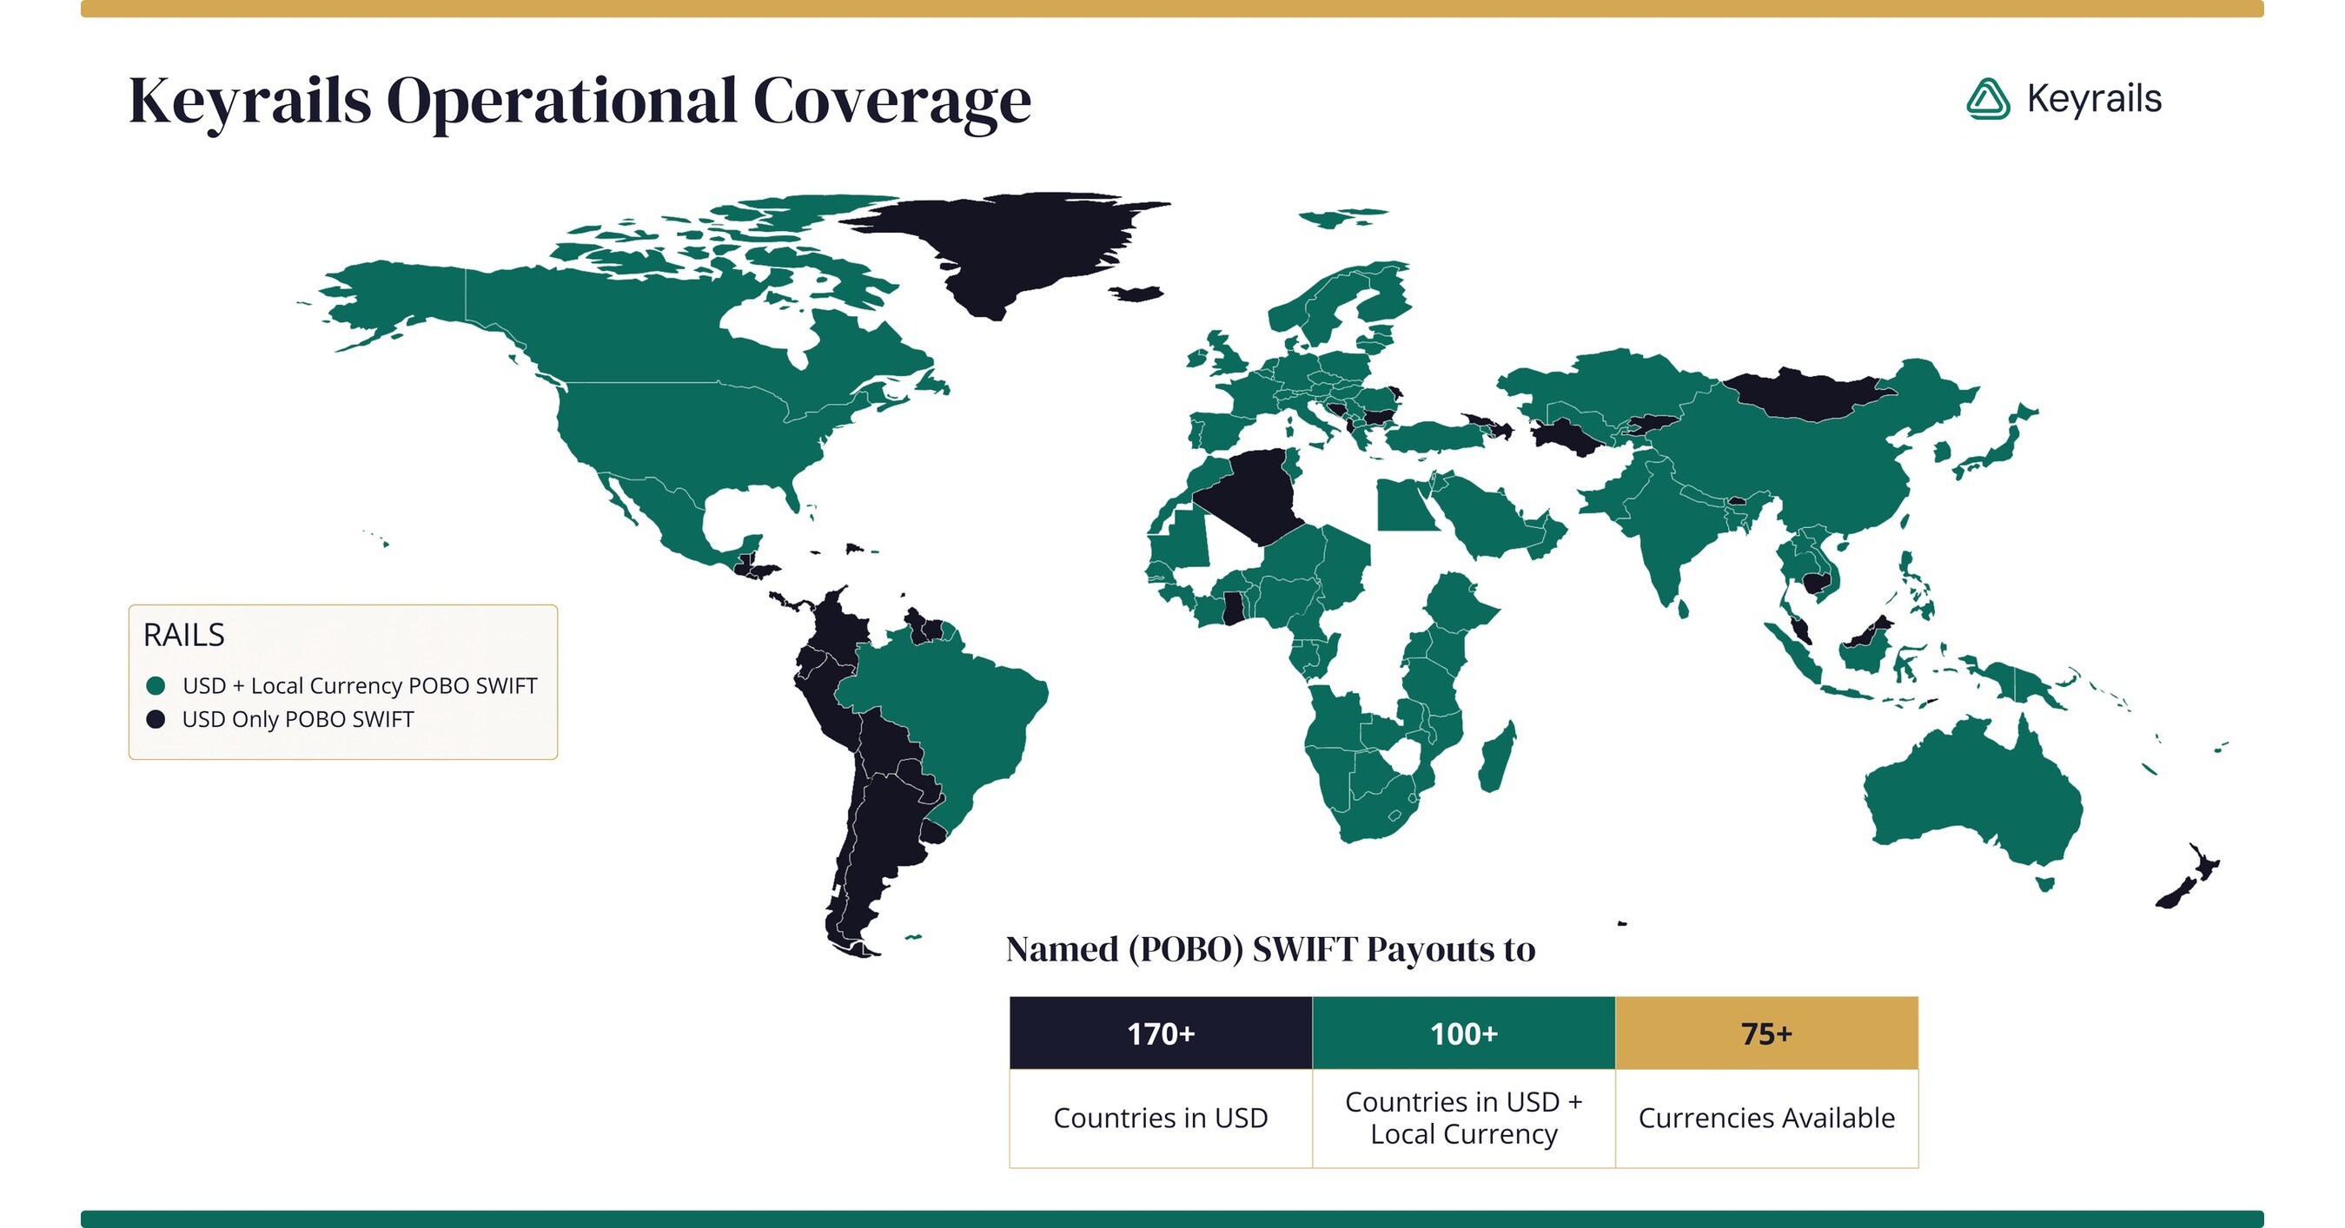
Task: Click Iceland on the world map
Action: 1136,293
